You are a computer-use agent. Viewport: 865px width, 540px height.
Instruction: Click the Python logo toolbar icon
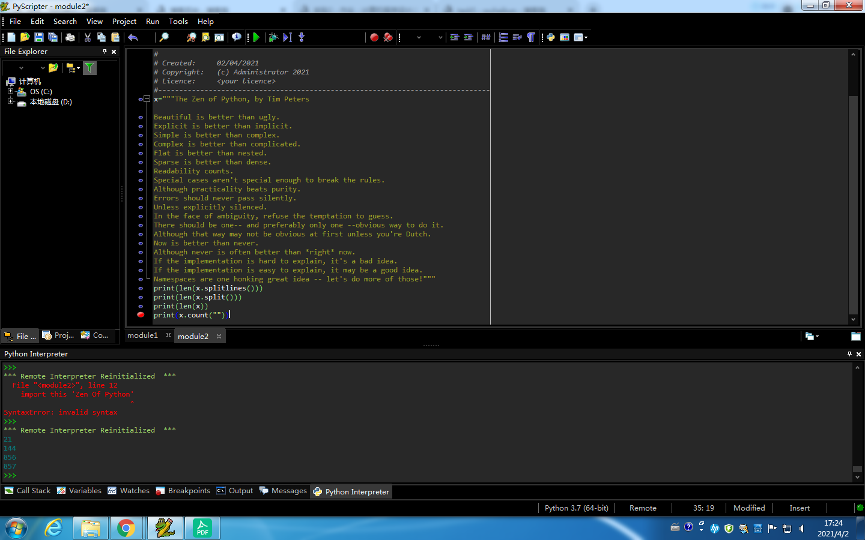551,37
